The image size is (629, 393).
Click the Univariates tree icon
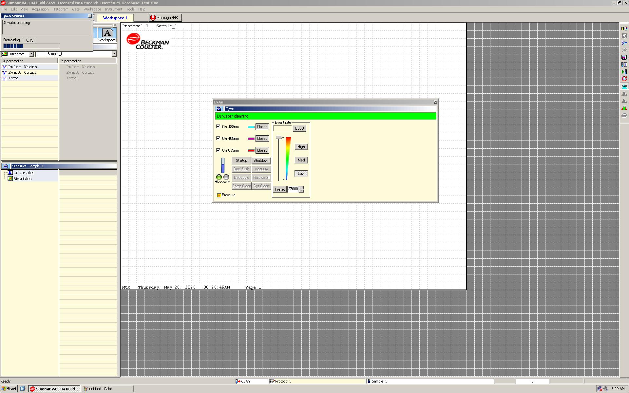click(x=10, y=173)
